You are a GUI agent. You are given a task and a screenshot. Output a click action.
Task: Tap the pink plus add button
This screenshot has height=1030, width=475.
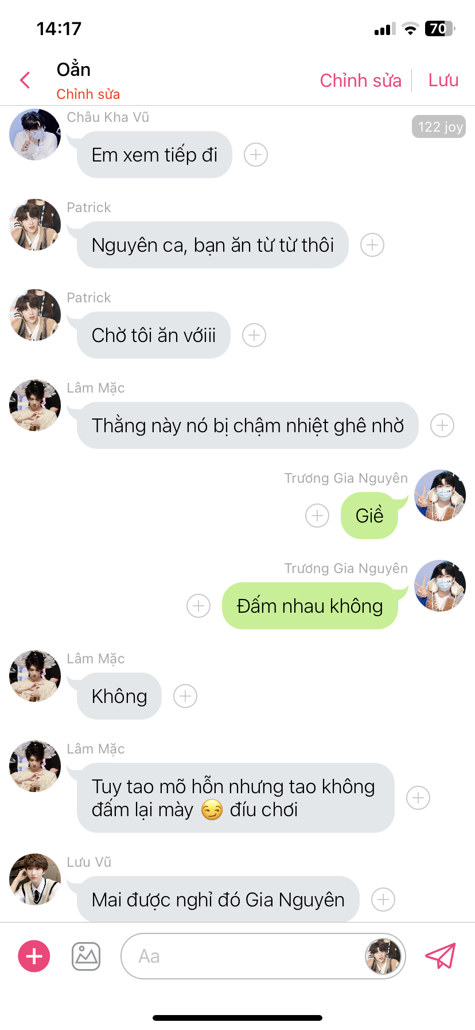tap(34, 956)
